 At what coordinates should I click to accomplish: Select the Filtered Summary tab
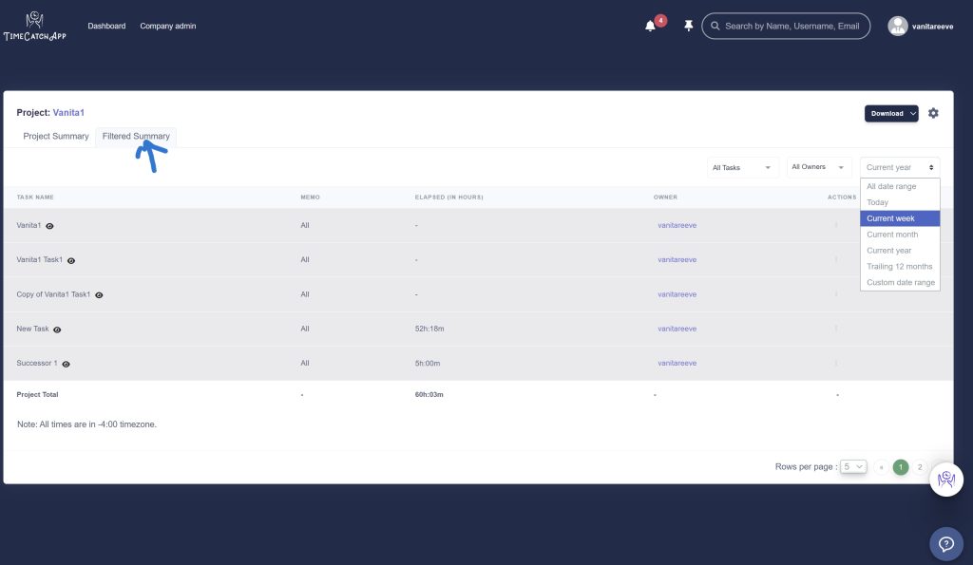click(136, 136)
